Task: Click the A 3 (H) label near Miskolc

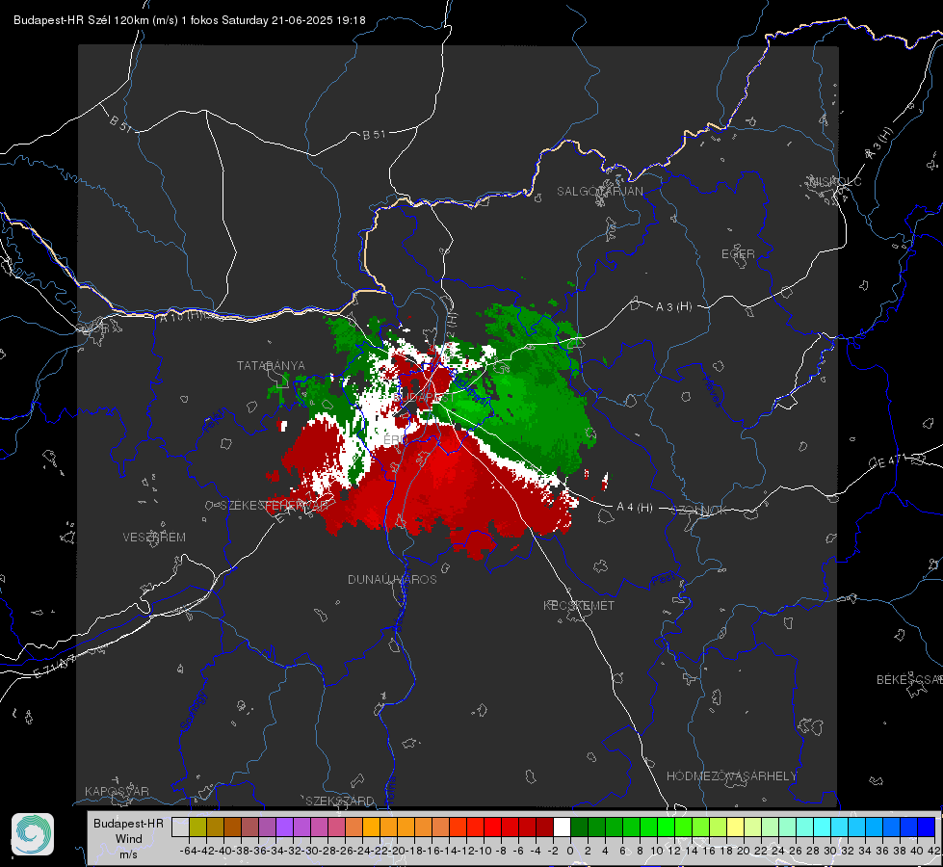Action: click(x=879, y=144)
